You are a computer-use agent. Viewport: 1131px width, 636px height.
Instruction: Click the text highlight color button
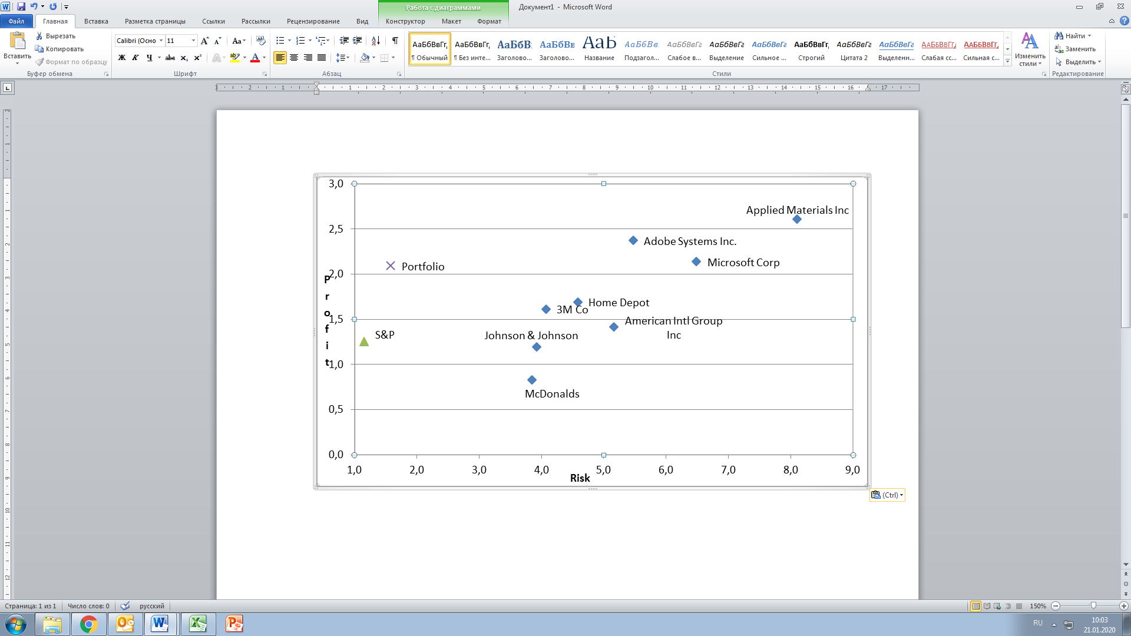234,58
